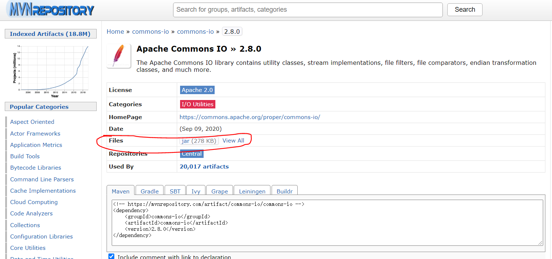Open Application Metrics category
Image resolution: width=552 pixels, height=259 pixels.
tap(36, 145)
